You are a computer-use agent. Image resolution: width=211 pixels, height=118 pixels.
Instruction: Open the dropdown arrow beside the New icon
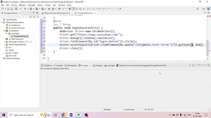[5, 9]
